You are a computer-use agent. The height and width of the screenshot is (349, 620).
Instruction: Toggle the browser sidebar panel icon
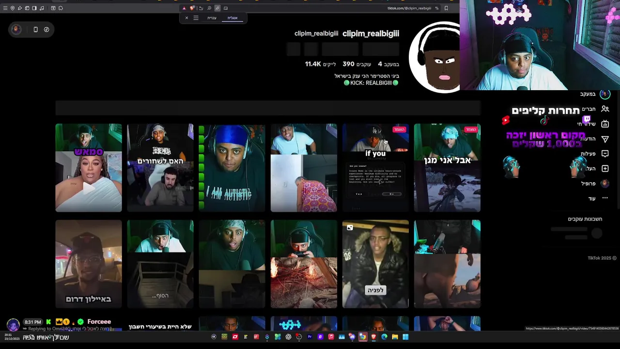(34, 8)
